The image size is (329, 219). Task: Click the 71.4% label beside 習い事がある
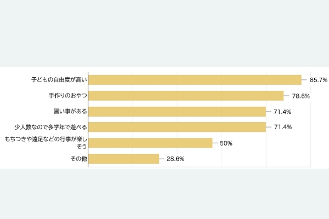[282, 112]
